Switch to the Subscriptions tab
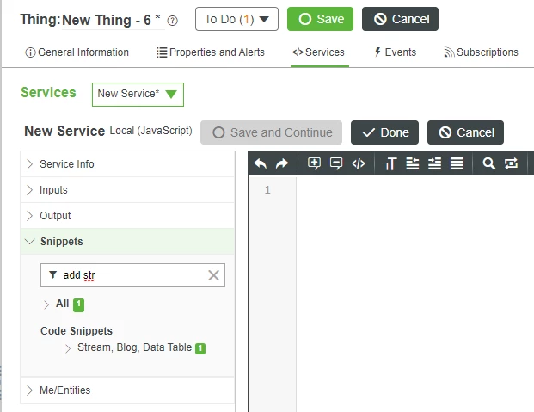The image size is (534, 412). pos(481,52)
